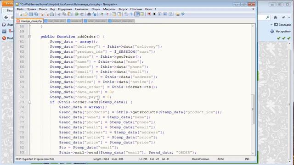The width and height of the screenshot is (294, 165).
Task: Click the Firefox home icon
Action: click(x=275, y=17)
